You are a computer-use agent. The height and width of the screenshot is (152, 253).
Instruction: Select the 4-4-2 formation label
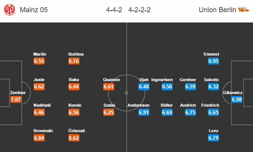click(114, 10)
